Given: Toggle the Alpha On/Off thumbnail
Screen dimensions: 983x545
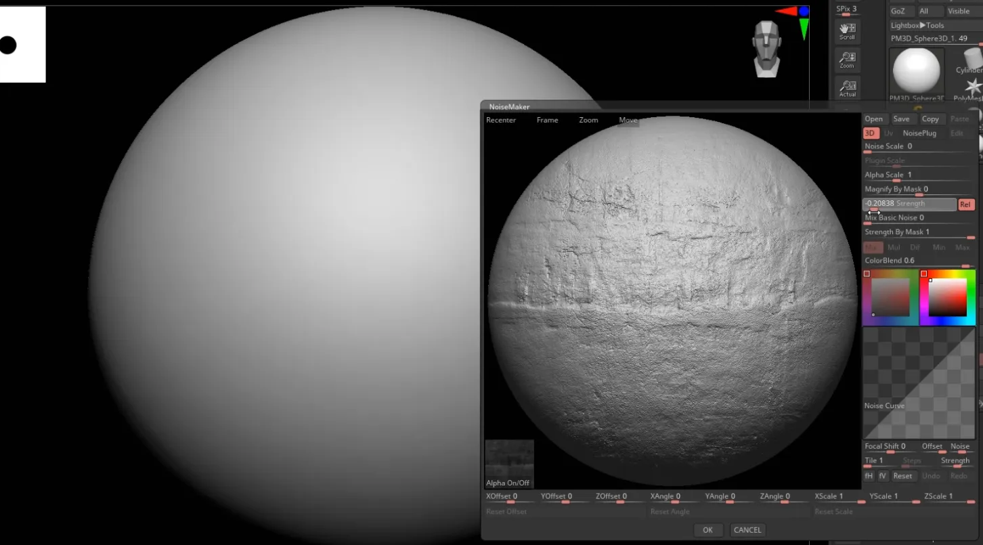Looking at the screenshot, I should [509, 464].
